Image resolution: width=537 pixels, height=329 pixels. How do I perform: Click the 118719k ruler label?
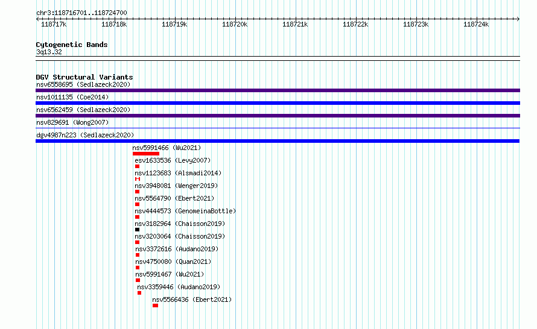coord(174,24)
